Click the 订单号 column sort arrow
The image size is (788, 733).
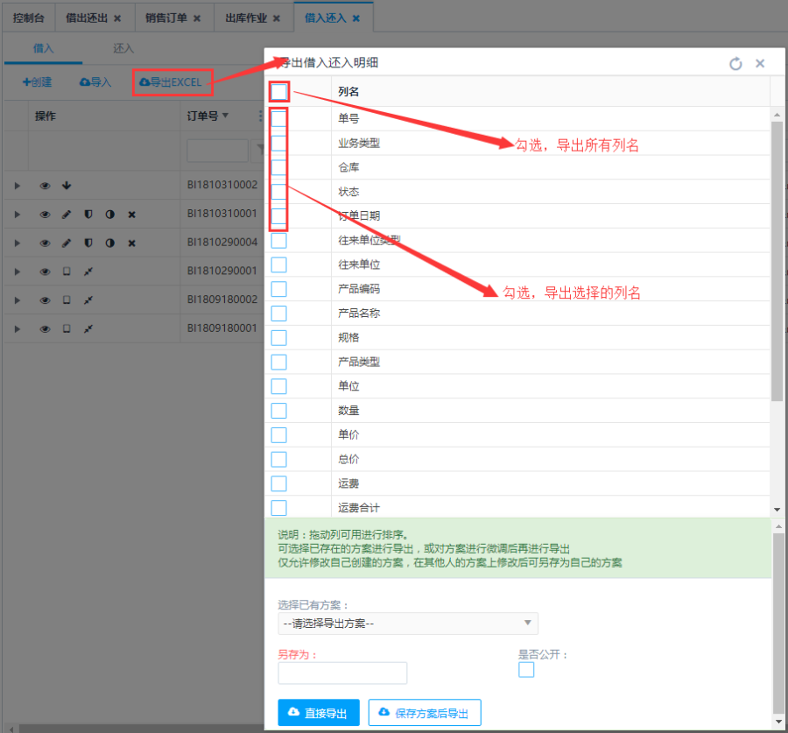(226, 116)
